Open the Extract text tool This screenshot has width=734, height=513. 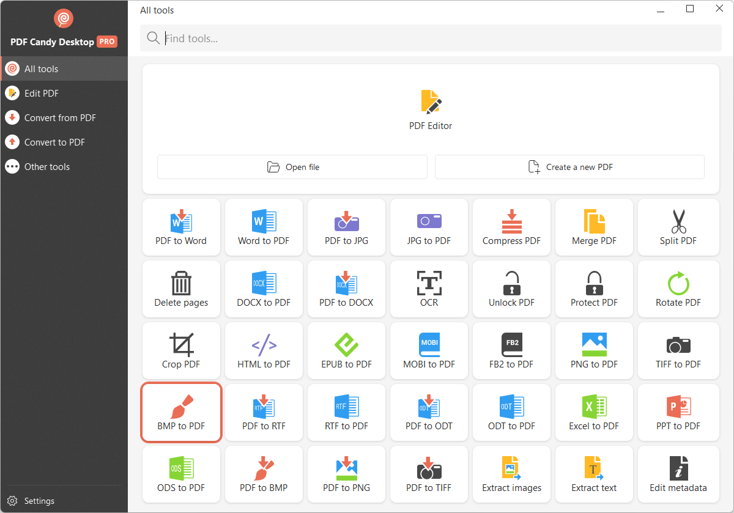(594, 474)
